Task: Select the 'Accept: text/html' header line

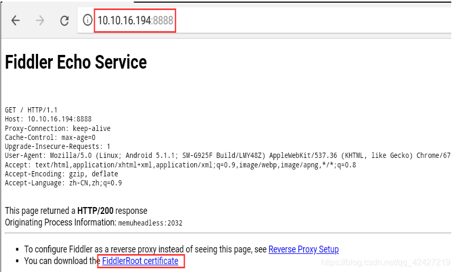Action: click(180, 165)
